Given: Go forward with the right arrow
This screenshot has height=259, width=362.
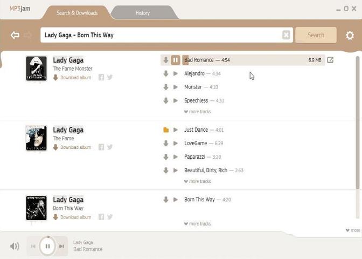Looking at the screenshot, I should click(x=27, y=35).
